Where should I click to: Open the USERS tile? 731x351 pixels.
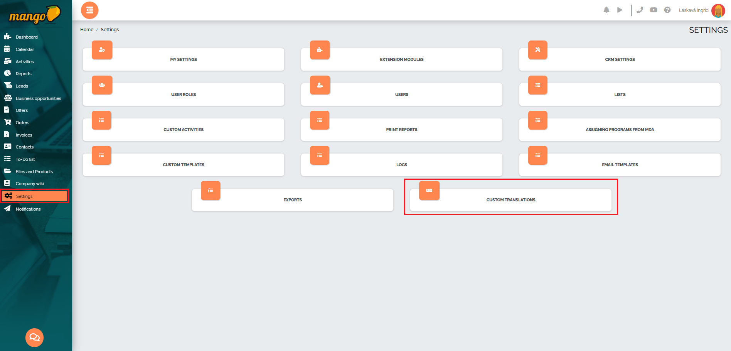tap(402, 94)
